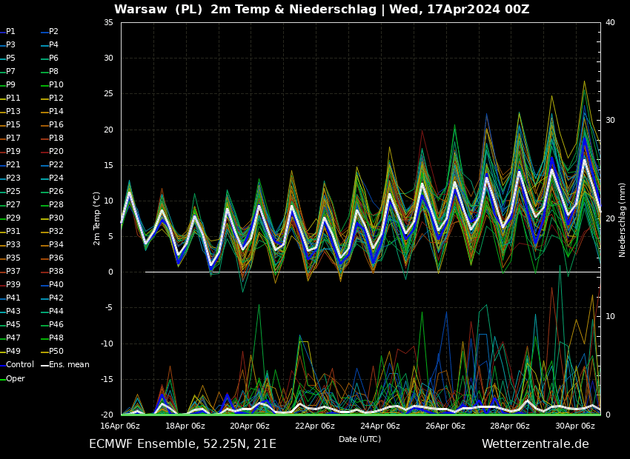Image resolution: width=630 pixels, height=459 pixels.
Task: Select the "Wetterzentrale.de" source label
Action: pos(535,444)
